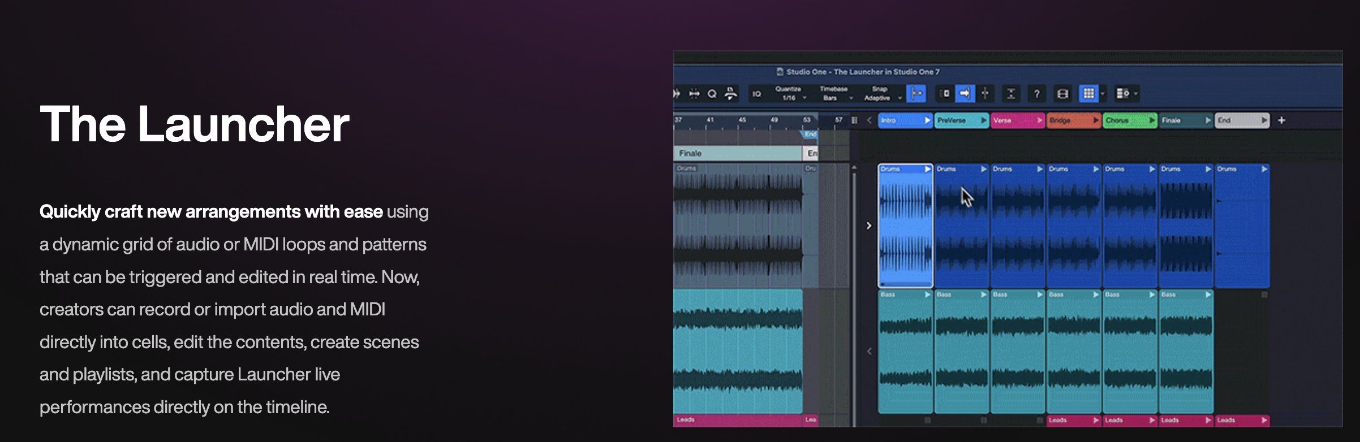
Task: Select the pink Leads event on timeline
Action: coord(738,420)
